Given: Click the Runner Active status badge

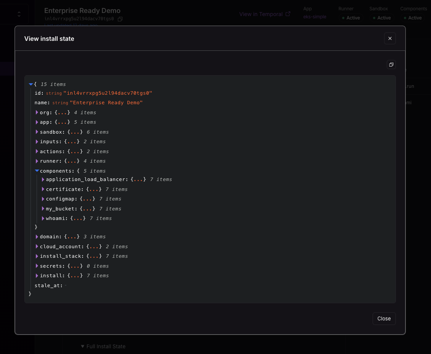Looking at the screenshot, I should coord(351,18).
